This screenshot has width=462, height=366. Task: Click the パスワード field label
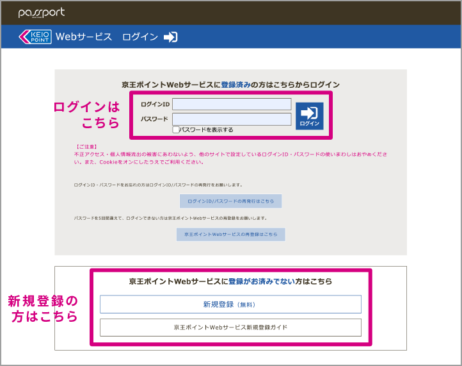(x=154, y=119)
